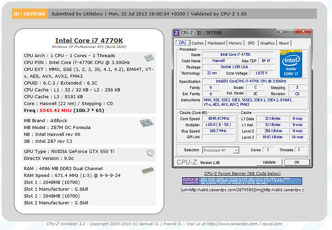
Task: Click the Intel Core i7 4770K heading link
Action: click(89, 41)
